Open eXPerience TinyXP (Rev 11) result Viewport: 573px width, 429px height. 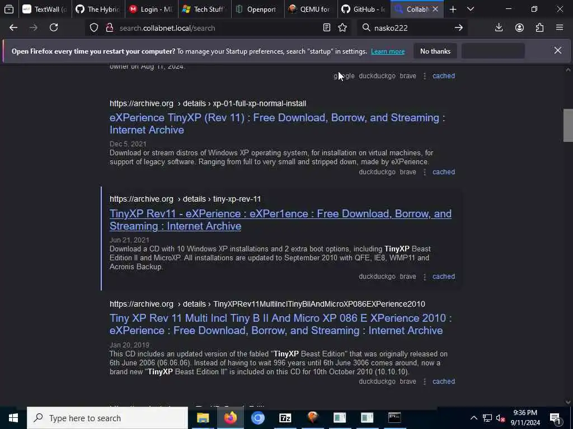[x=278, y=123]
